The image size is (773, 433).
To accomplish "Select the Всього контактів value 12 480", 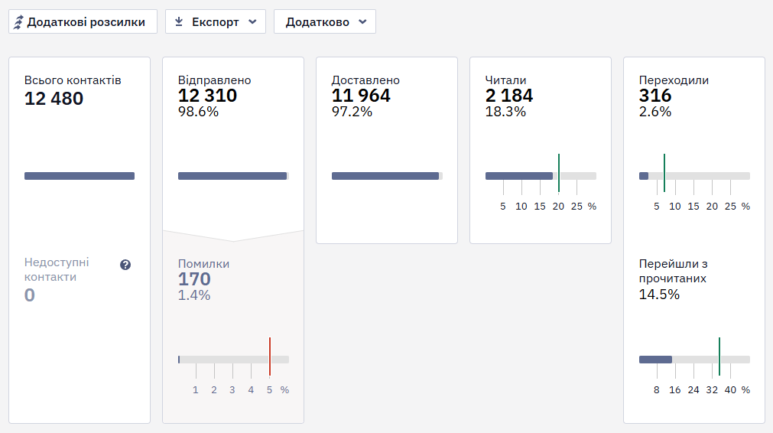I will pyautogui.click(x=54, y=99).
